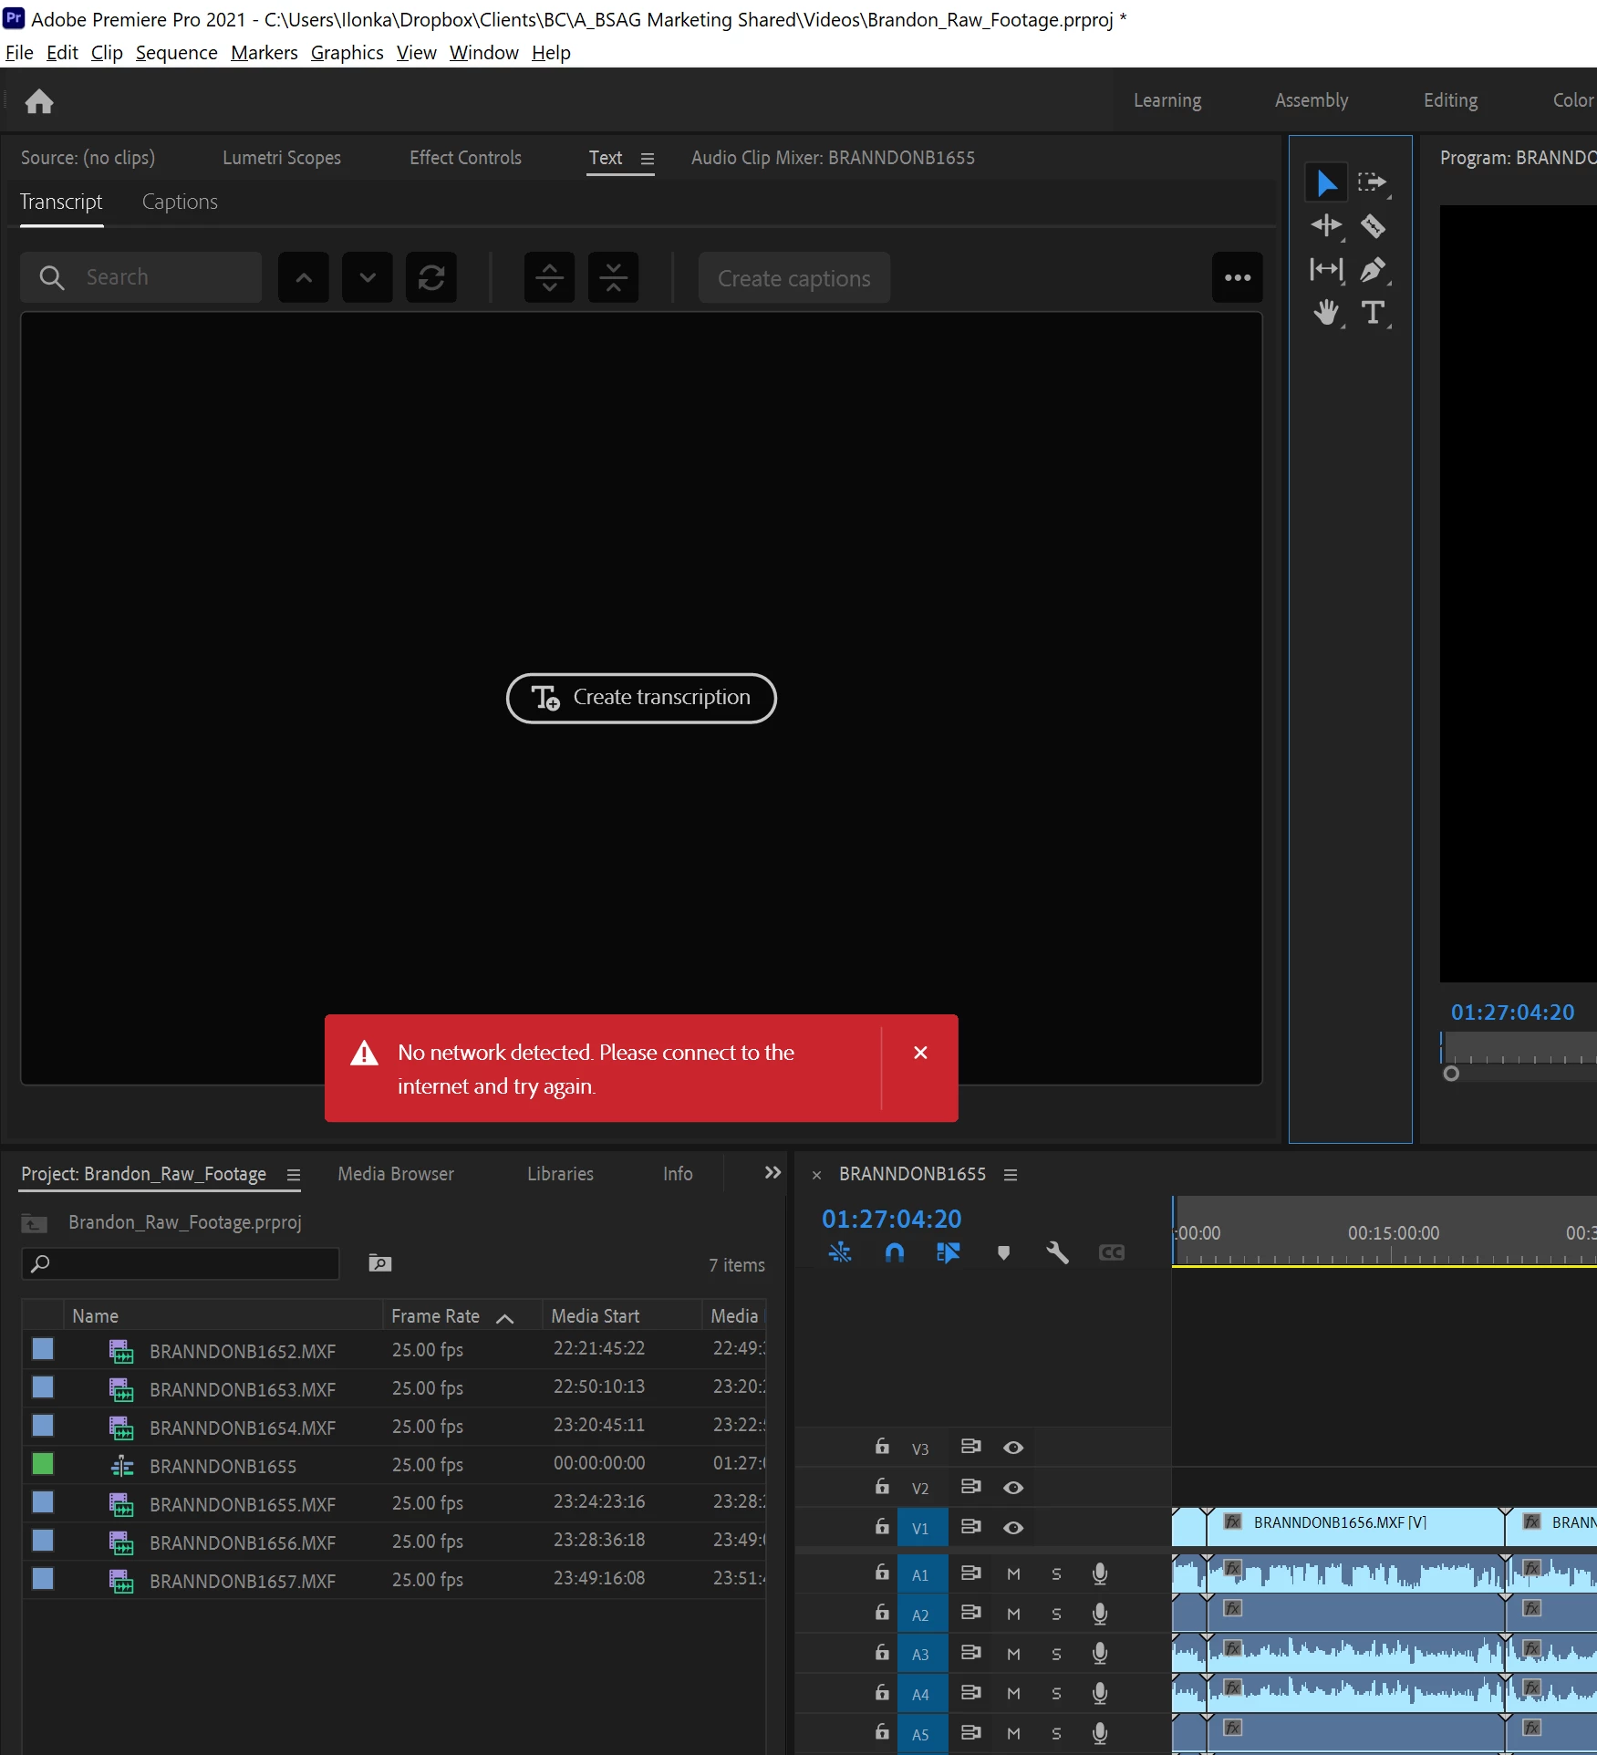Toggle V1 track output eye
Screen dimensions: 1597x1755
(1013, 1528)
